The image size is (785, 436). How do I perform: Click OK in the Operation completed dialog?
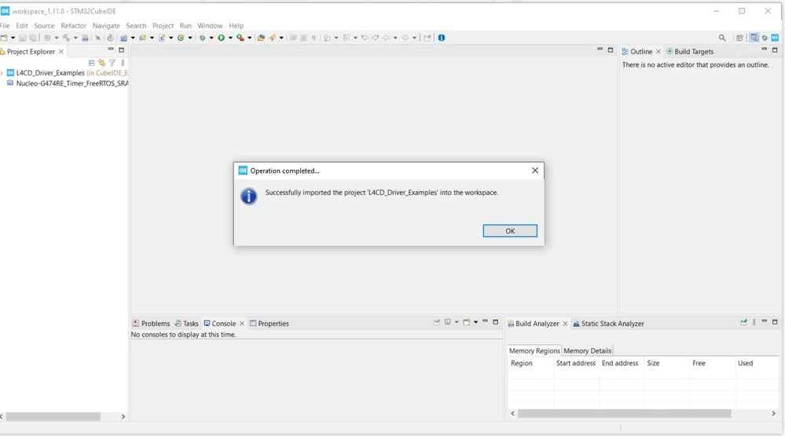[x=510, y=231]
